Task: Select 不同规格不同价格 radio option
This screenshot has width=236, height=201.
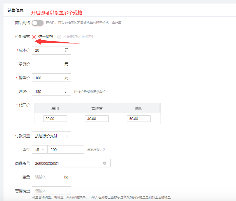Action: click(59, 37)
